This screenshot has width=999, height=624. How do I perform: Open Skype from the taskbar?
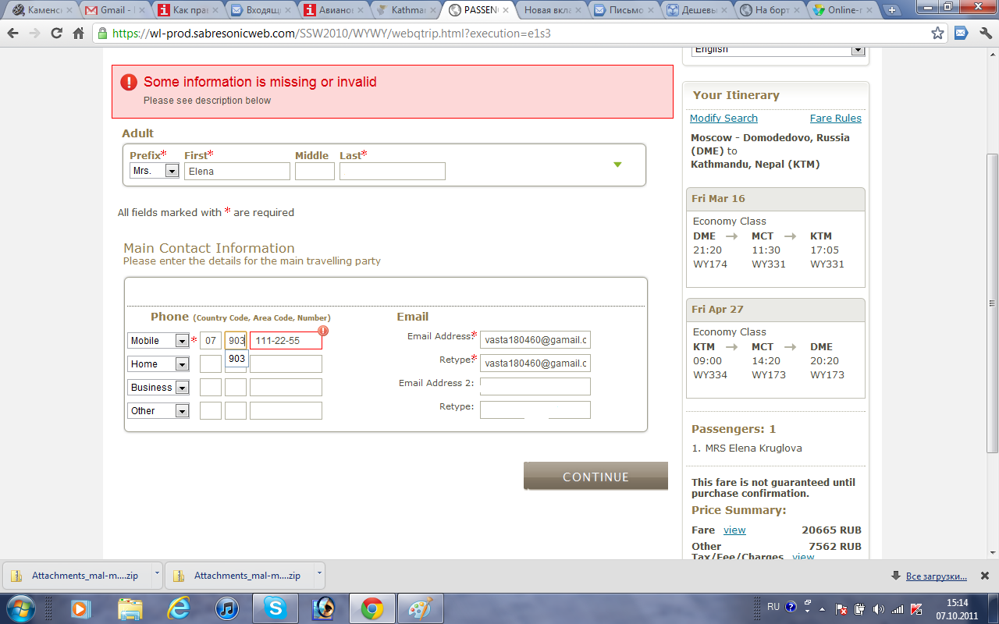point(275,608)
